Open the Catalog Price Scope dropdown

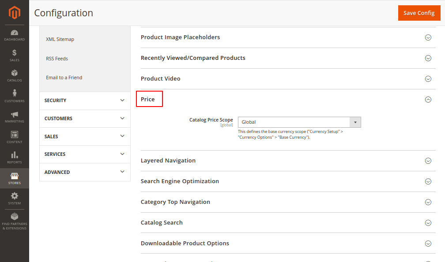pos(299,122)
